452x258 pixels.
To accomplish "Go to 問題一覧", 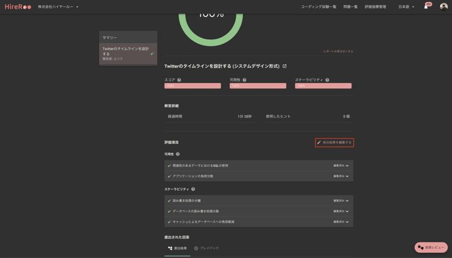I will coord(350,7).
